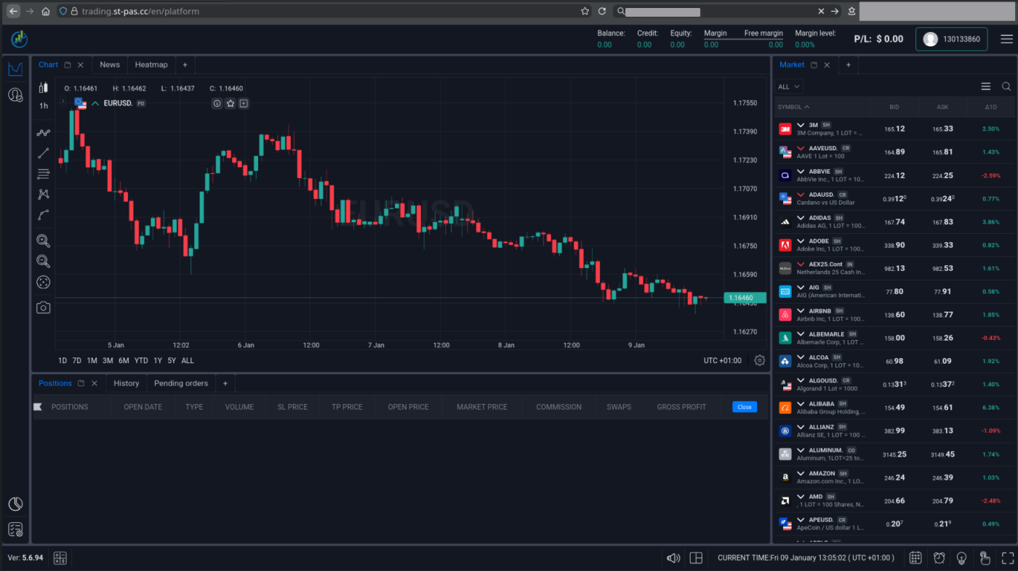Open the 1h timeframe selector
This screenshot has width=1018, height=571.
44,106
